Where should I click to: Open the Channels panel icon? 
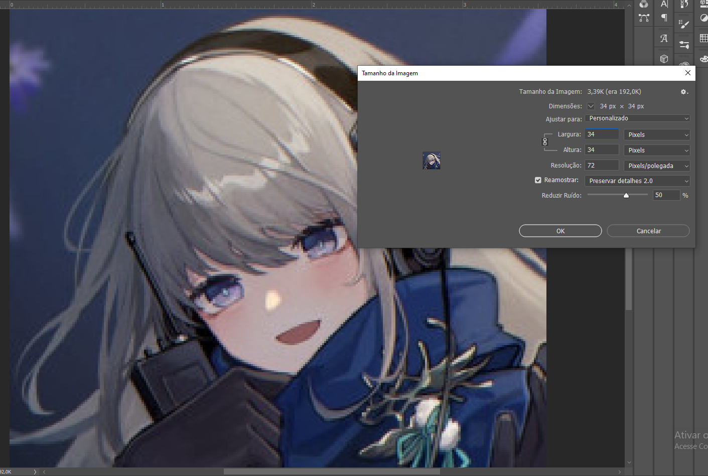pos(644,4)
